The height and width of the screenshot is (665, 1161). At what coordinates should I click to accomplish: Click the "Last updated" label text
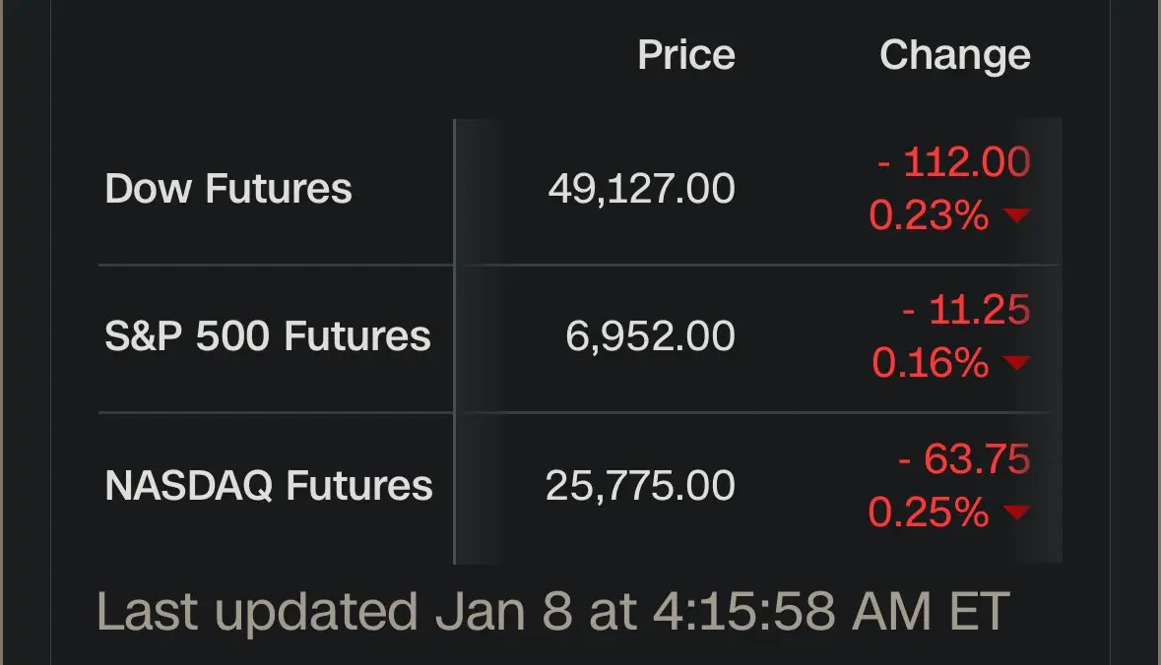(258, 612)
